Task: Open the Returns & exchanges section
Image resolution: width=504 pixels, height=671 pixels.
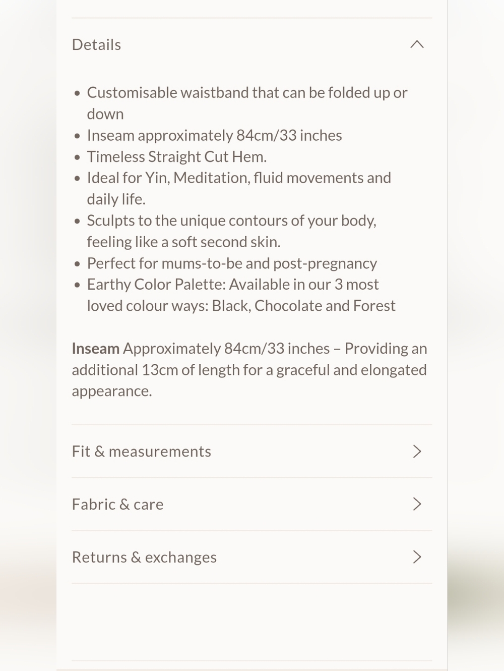Action: pyautogui.click(x=251, y=557)
